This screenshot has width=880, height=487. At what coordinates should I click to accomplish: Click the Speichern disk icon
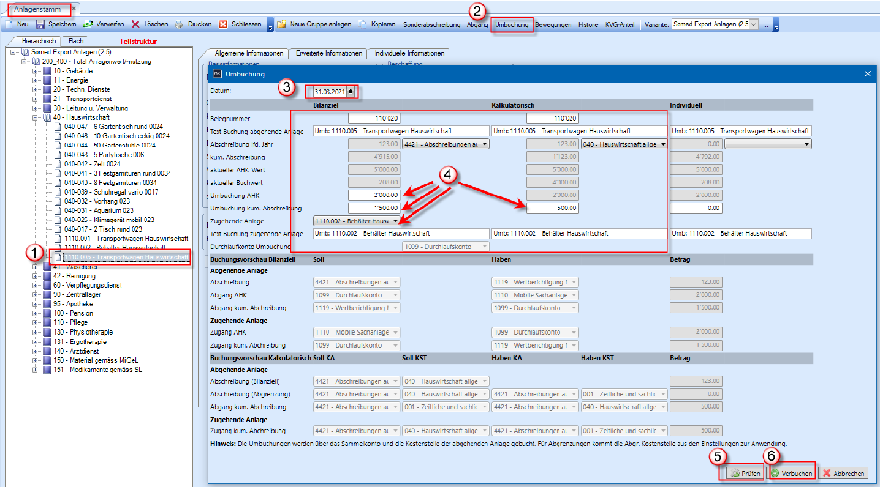tap(40, 24)
